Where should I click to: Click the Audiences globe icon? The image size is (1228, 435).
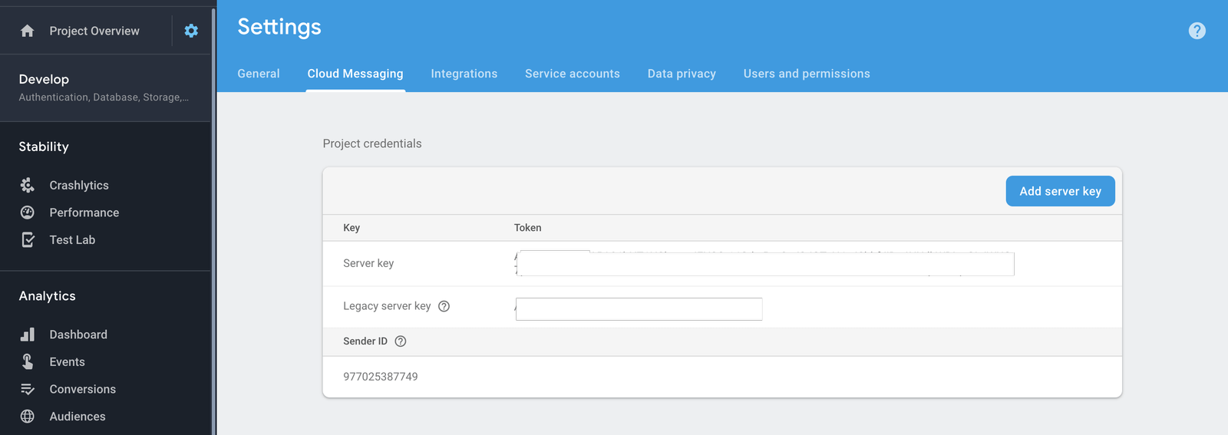coord(28,417)
